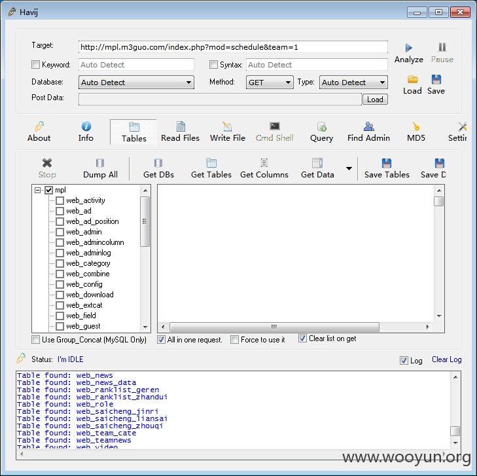This screenshot has height=476, width=477.
Task: Click the Save Tables icon
Action: tap(387, 163)
